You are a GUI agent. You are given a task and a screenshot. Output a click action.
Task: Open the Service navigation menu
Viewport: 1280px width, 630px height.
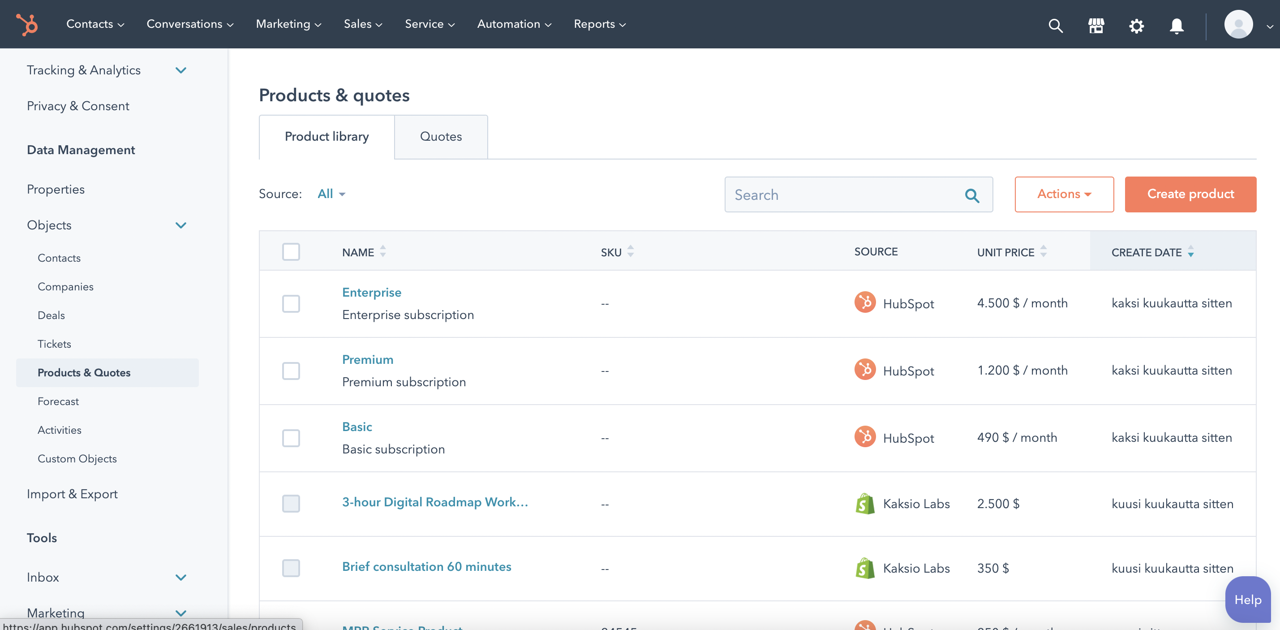(x=430, y=24)
